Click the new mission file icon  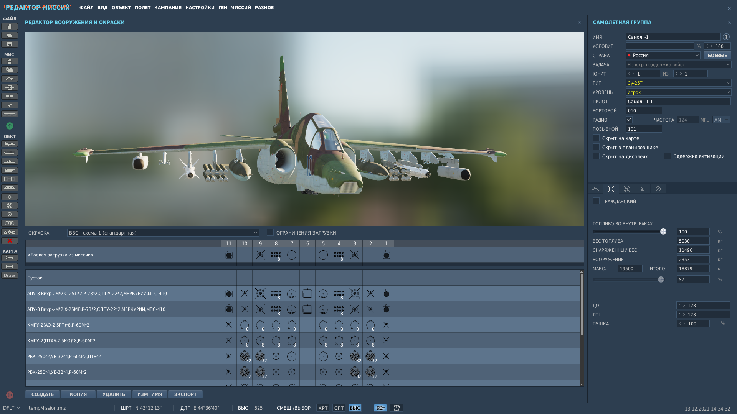(10, 26)
